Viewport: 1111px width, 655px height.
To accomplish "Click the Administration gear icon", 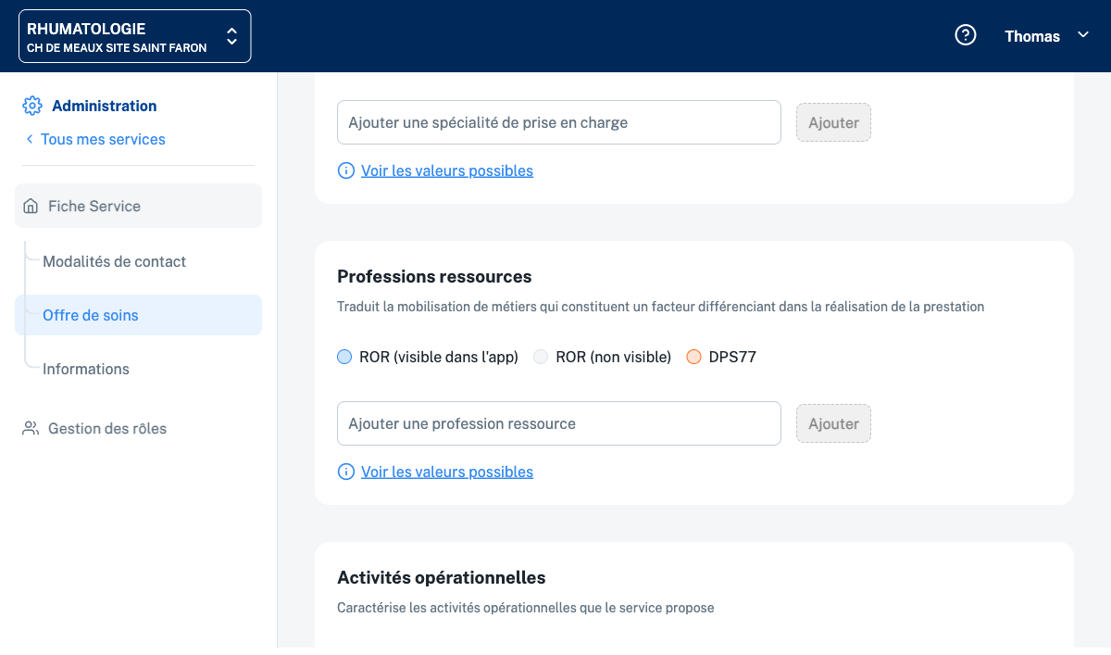I will pyautogui.click(x=32, y=106).
